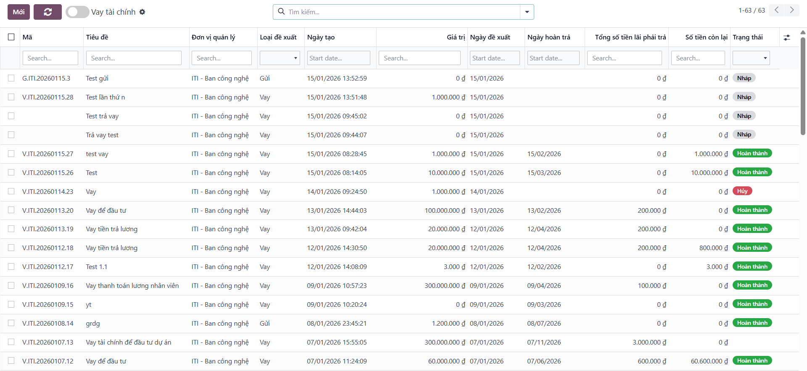The image size is (807, 371).
Task: Click the vertical scrollbar thumb
Action: [803, 86]
